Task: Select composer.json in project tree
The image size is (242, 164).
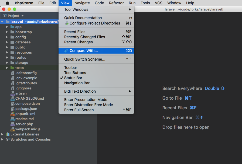Action: [28, 104]
